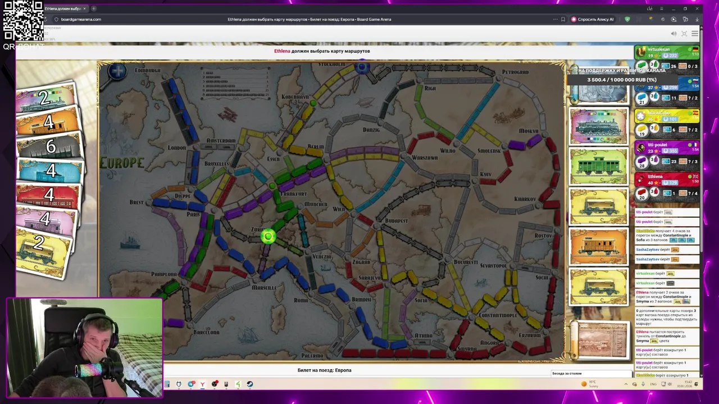The height and width of the screenshot is (404, 719).
Task: Select the blue card stack labeled 4
Action: point(49,170)
